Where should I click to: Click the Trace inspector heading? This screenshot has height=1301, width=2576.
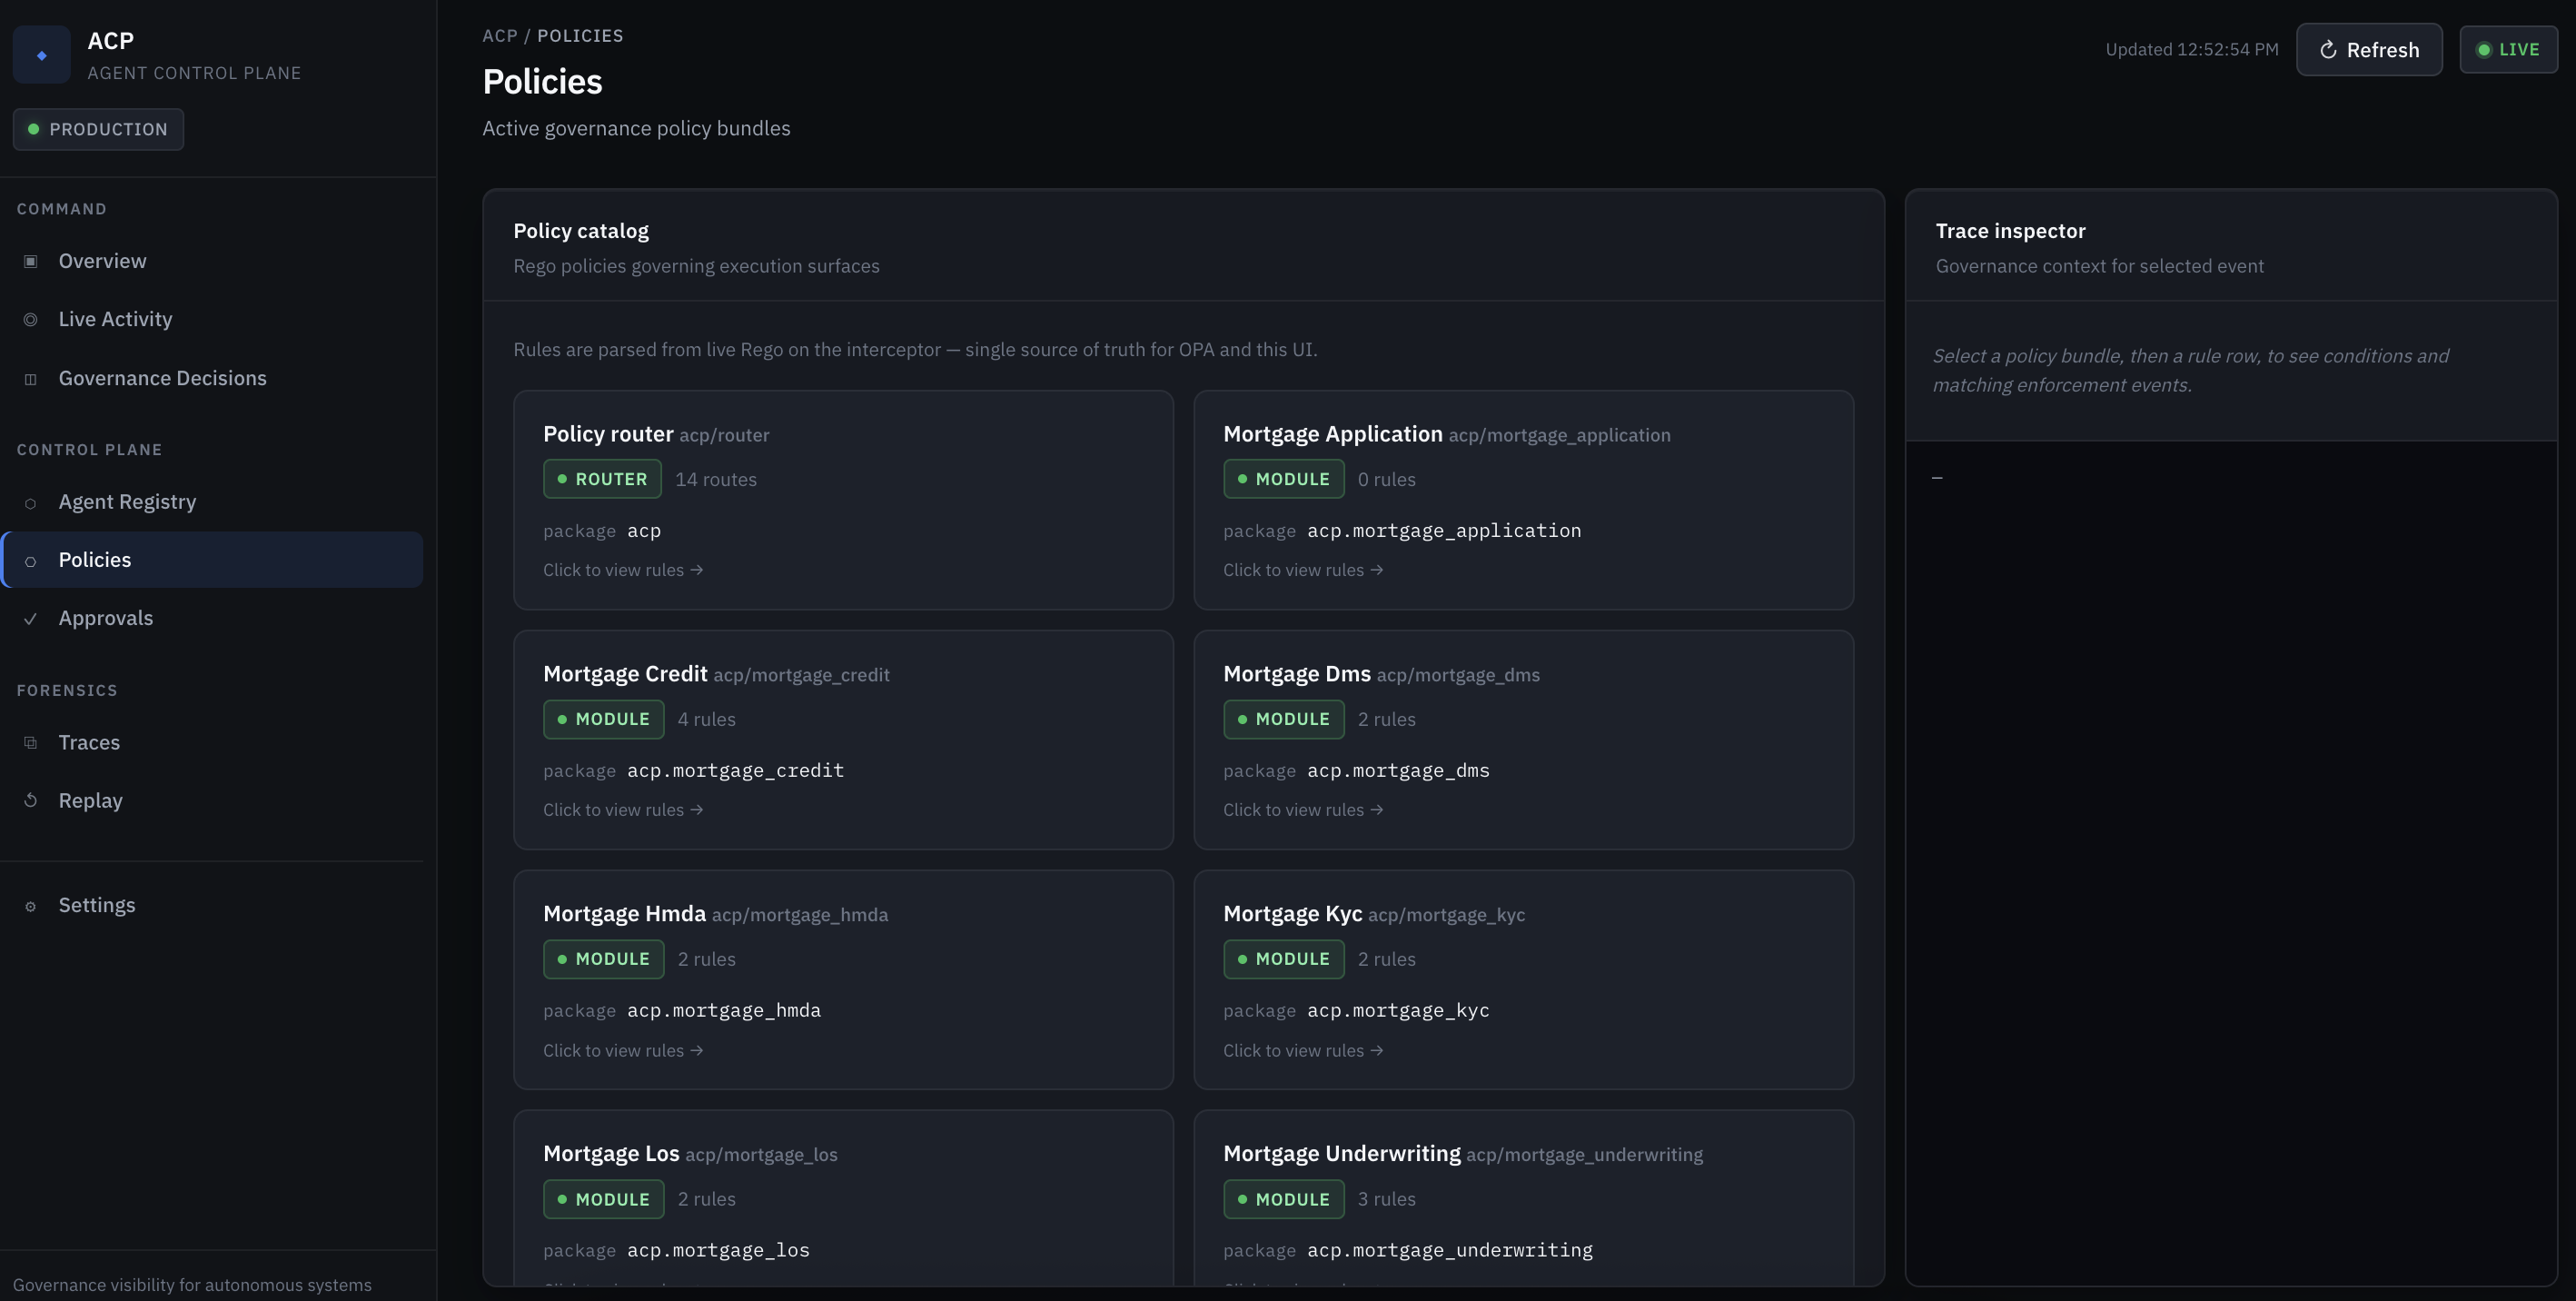coord(2010,231)
